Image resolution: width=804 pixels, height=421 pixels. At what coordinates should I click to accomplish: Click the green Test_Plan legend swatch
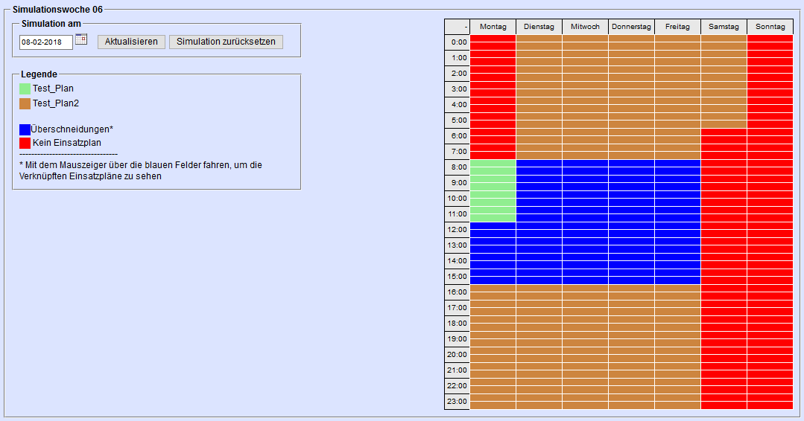pos(25,89)
